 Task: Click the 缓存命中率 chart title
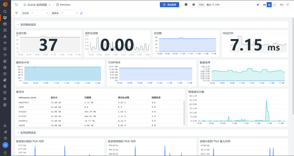tap(22, 63)
